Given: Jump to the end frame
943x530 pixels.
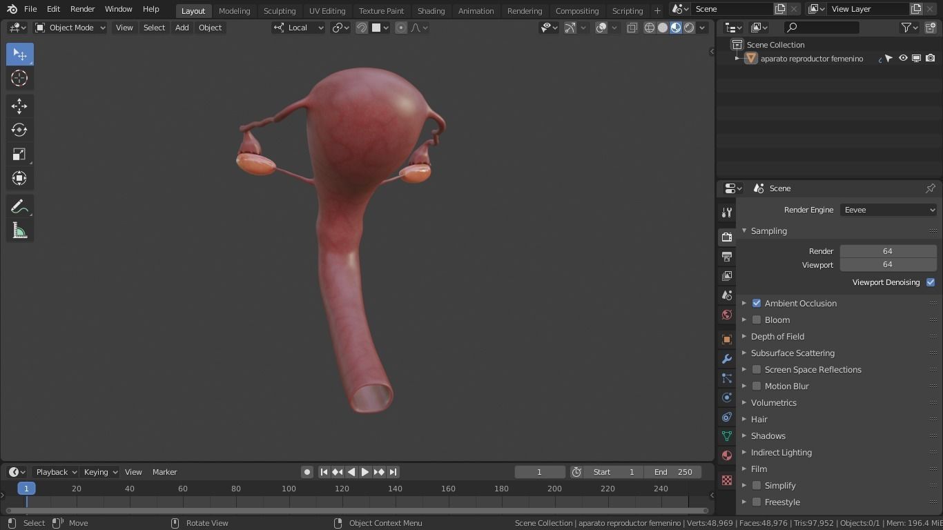Looking at the screenshot, I should 393,472.
